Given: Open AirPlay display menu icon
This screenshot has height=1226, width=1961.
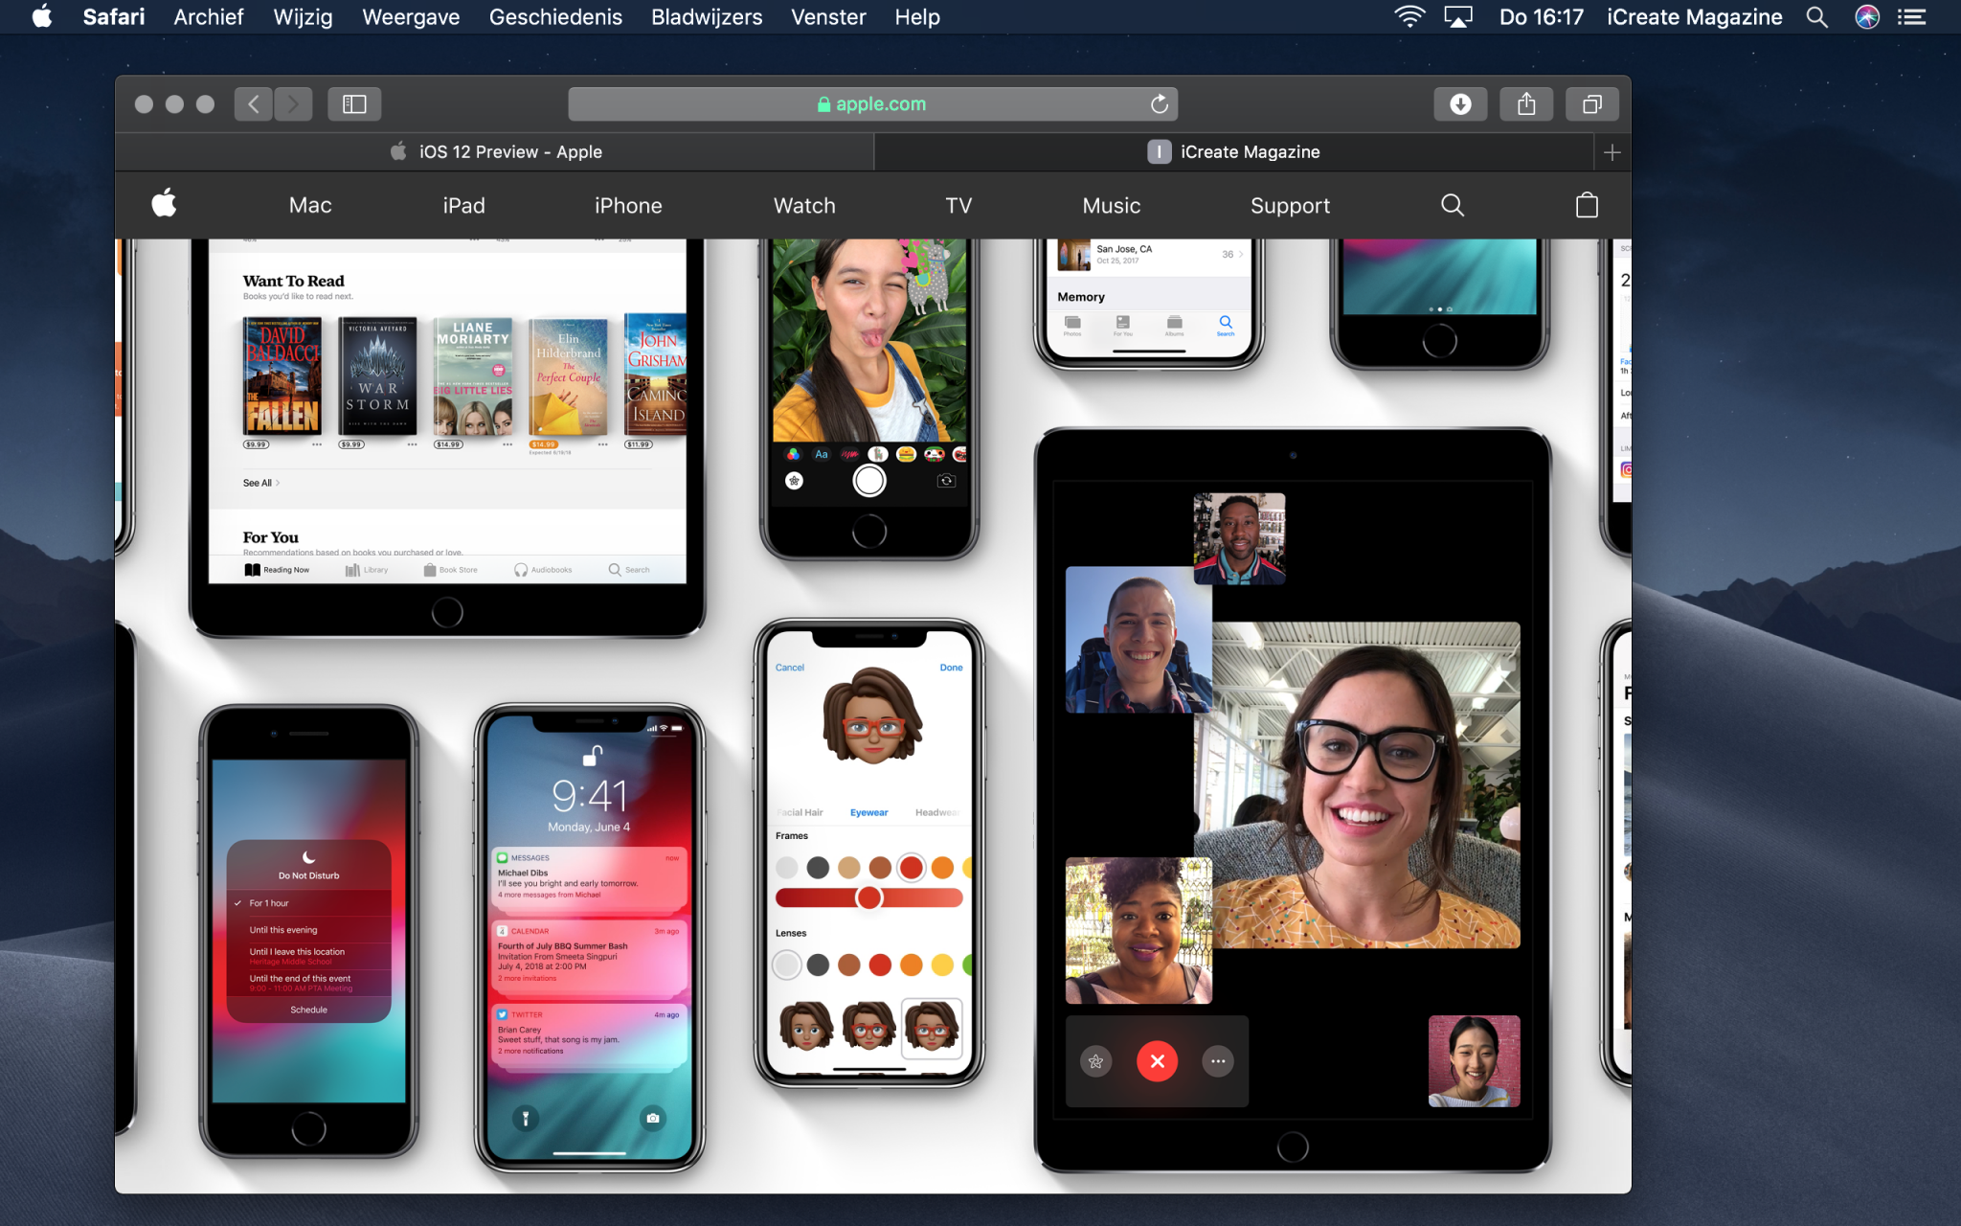Looking at the screenshot, I should (1457, 17).
